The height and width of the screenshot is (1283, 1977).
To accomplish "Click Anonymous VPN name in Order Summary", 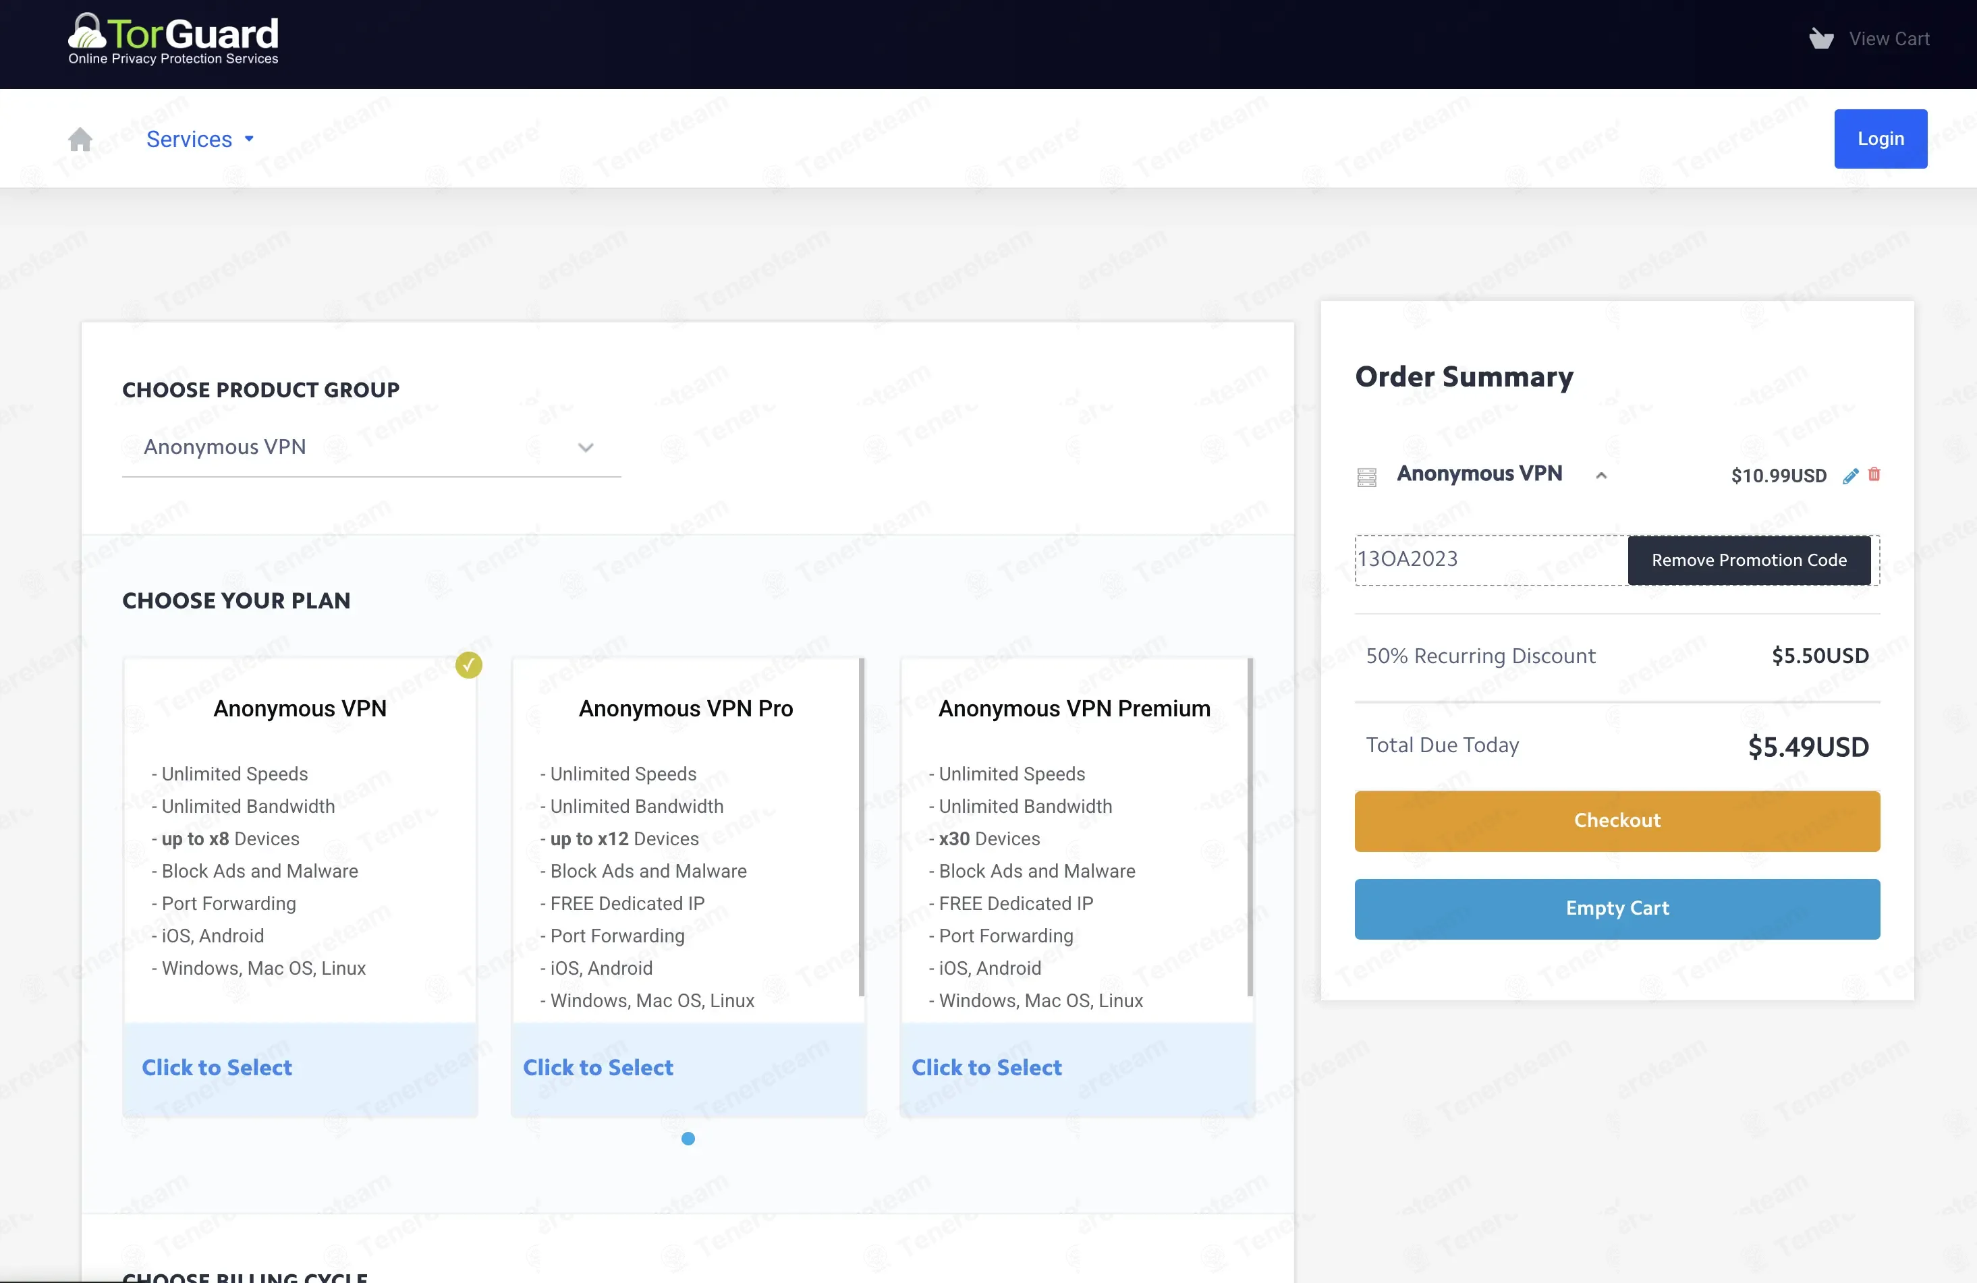I will (x=1478, y=474).
